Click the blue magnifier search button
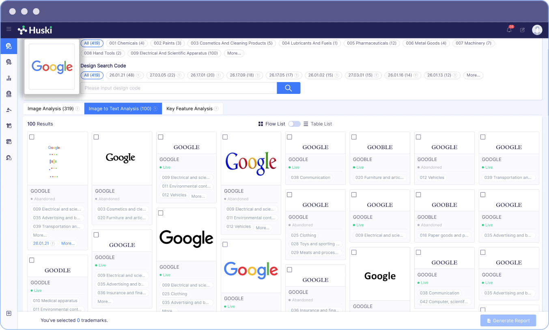Screen dimensions: 549x330 [x=288, y=88]
